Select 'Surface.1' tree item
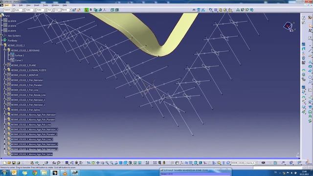The height and width of the screenshot is (176, 313). (x=20, y=55)
